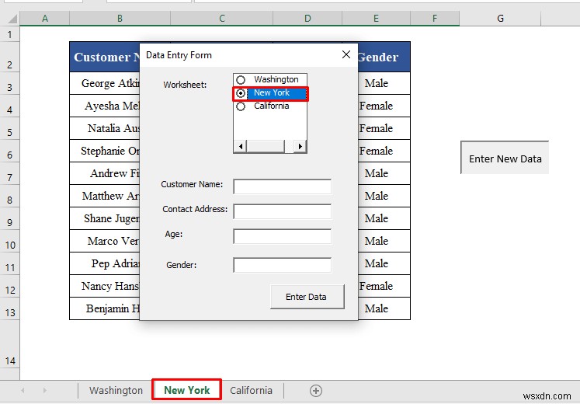Image resolution: width=580 pixels, height=404 pixels.
Task: Click the Pep name cell
Action: click(105, 263)
